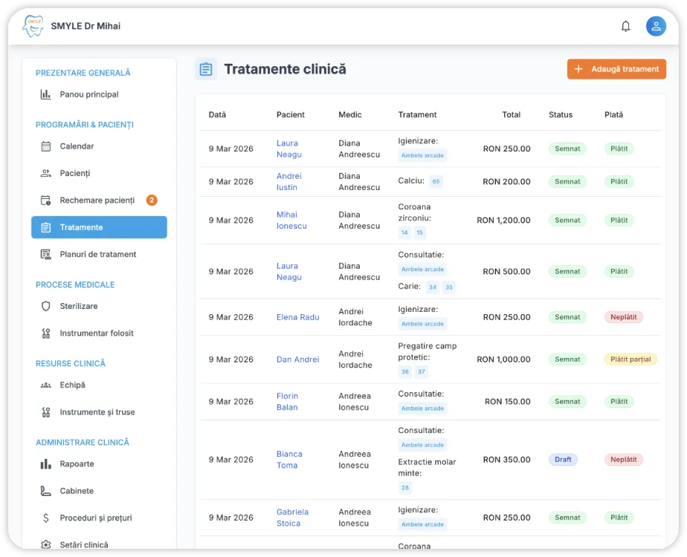Click Semnat badge in Dan Andrei row

[567, 359]
